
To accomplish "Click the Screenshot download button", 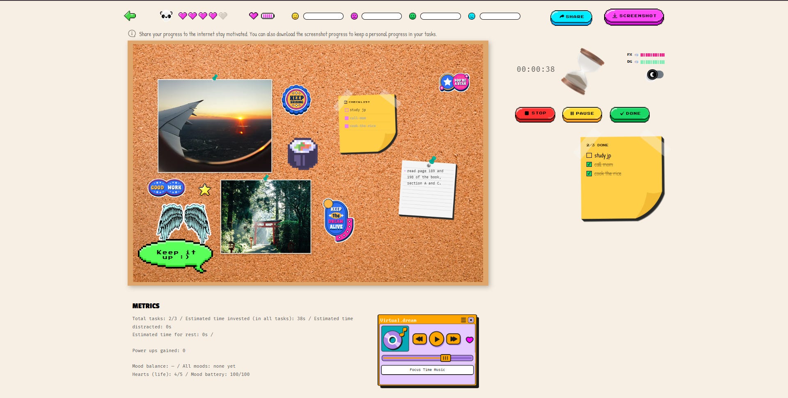I will pos(634,16).
